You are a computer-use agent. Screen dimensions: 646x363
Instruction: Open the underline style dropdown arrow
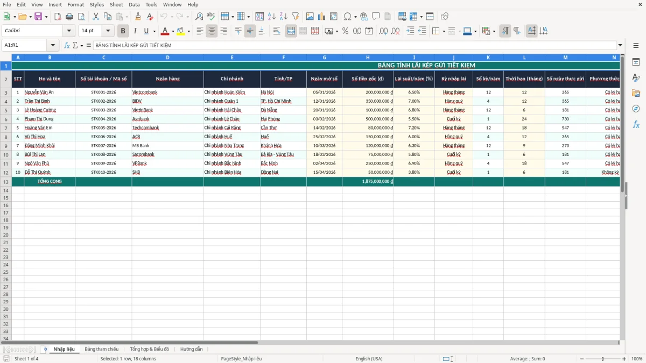click(154, 31)
